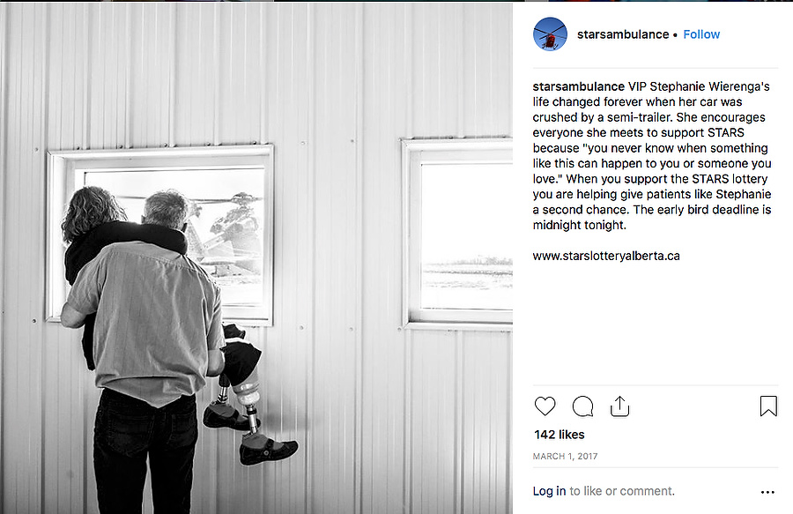Select bold starsambulance name in caption
Viewport: 793px width, 514px height.
(579, 86)
